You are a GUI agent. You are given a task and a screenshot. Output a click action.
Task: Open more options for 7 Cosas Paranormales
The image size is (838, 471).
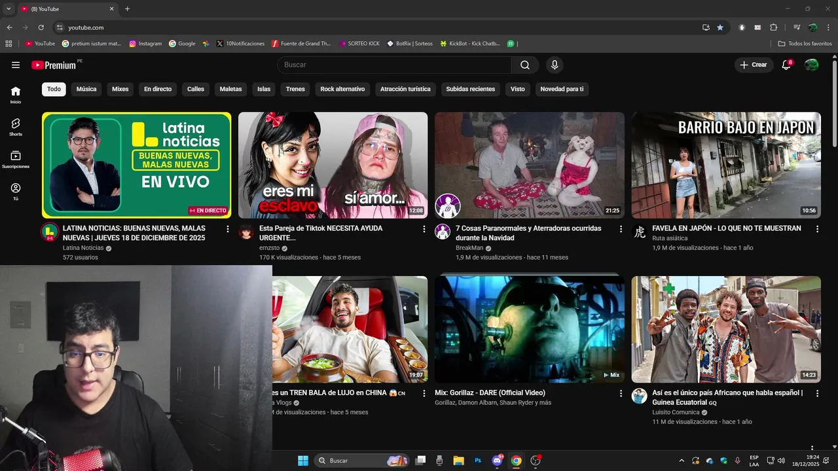[621, 229]
